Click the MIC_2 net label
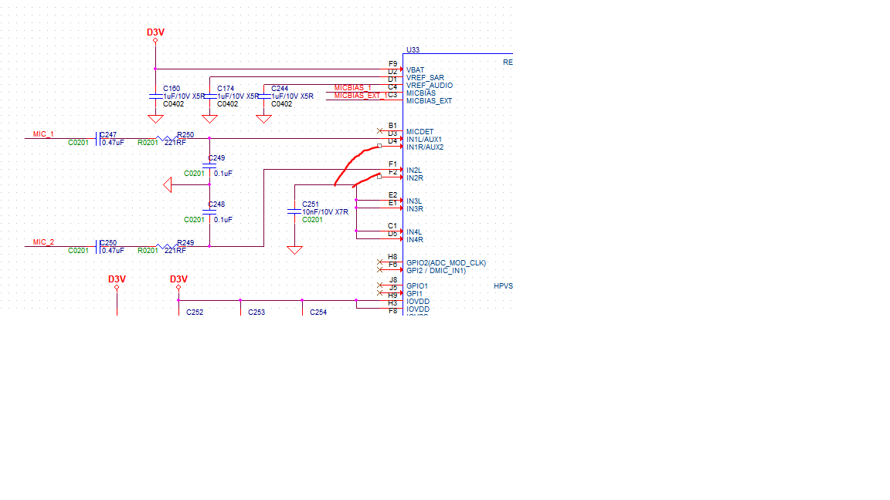This screenshot has width=890, height=500. 43,242
